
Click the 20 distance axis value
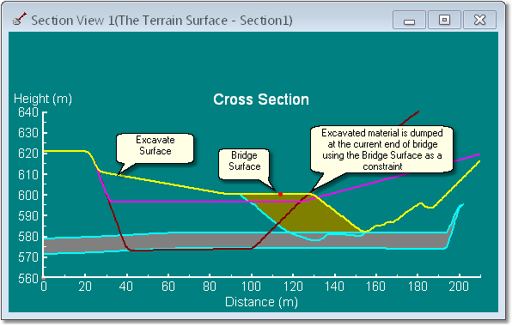(85, 287)
